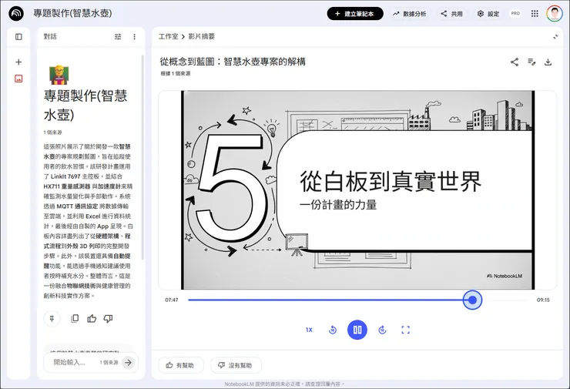Viewport: 570px width, 389px height.
Task: Click the NotebookLM logo icon
Action: (16, 13)
